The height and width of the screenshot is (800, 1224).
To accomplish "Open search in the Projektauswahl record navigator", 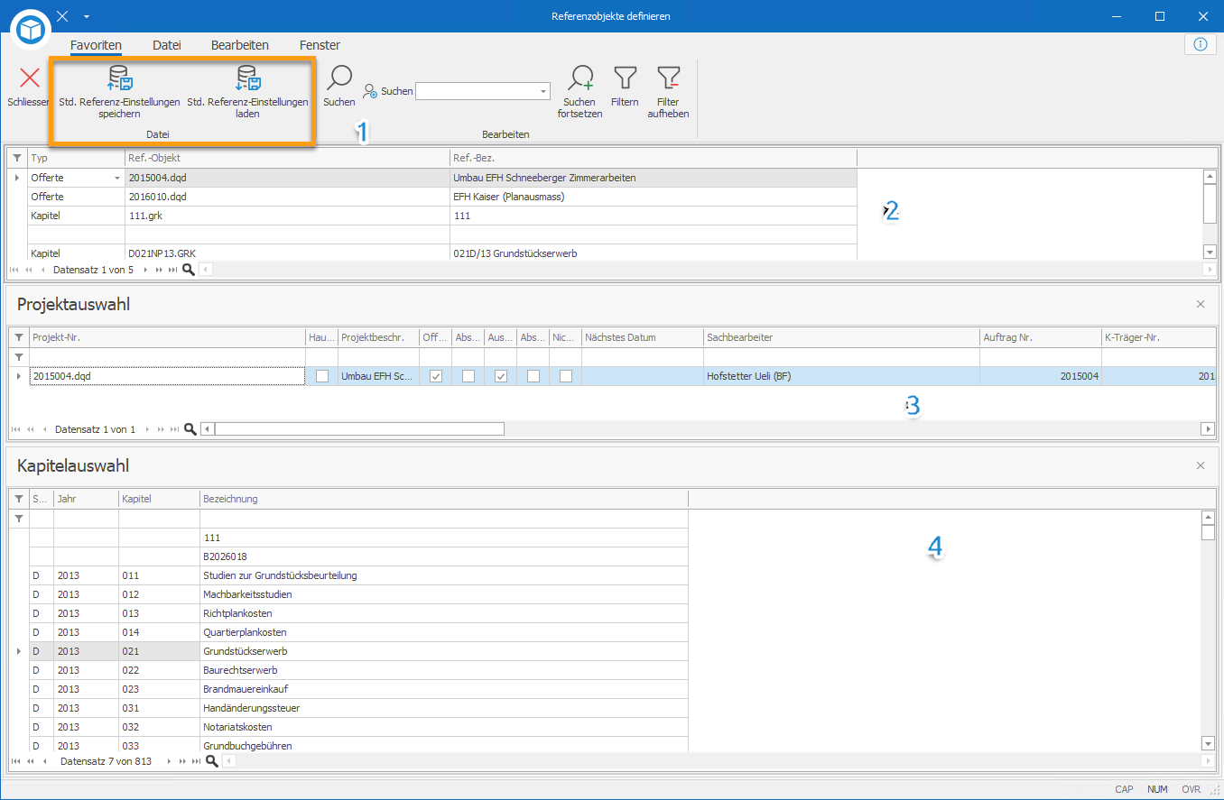I will point(190,429).
